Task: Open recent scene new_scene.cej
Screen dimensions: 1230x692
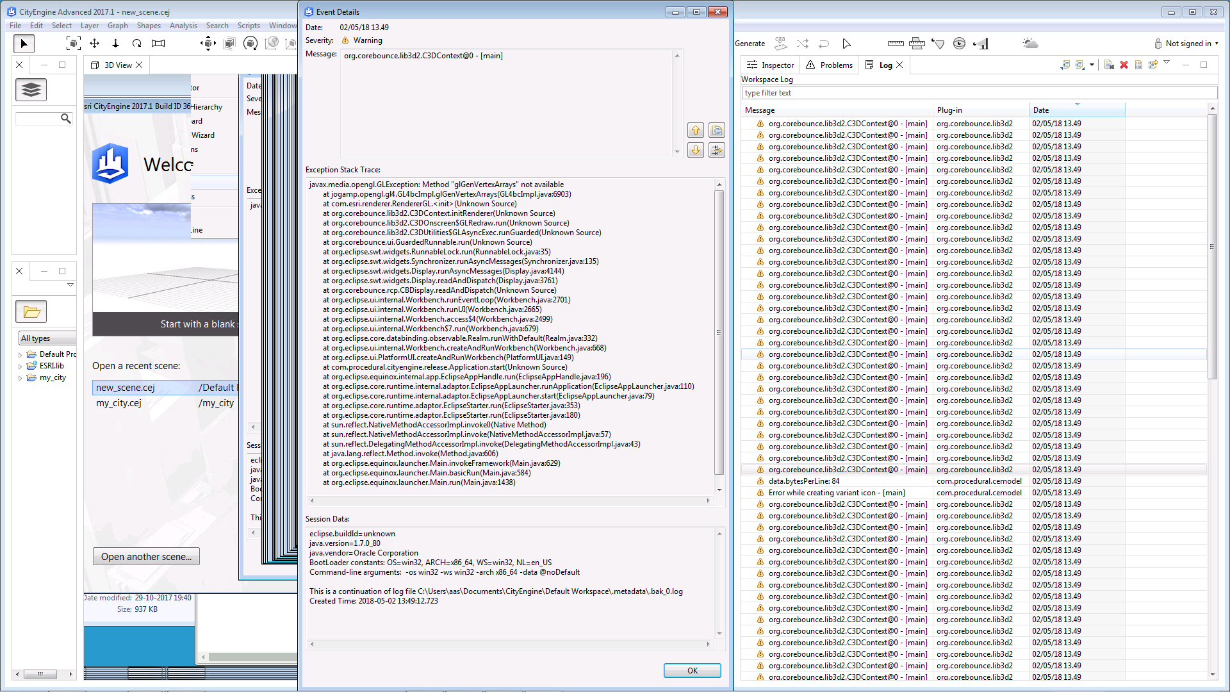Action: [x=165, y=388]
